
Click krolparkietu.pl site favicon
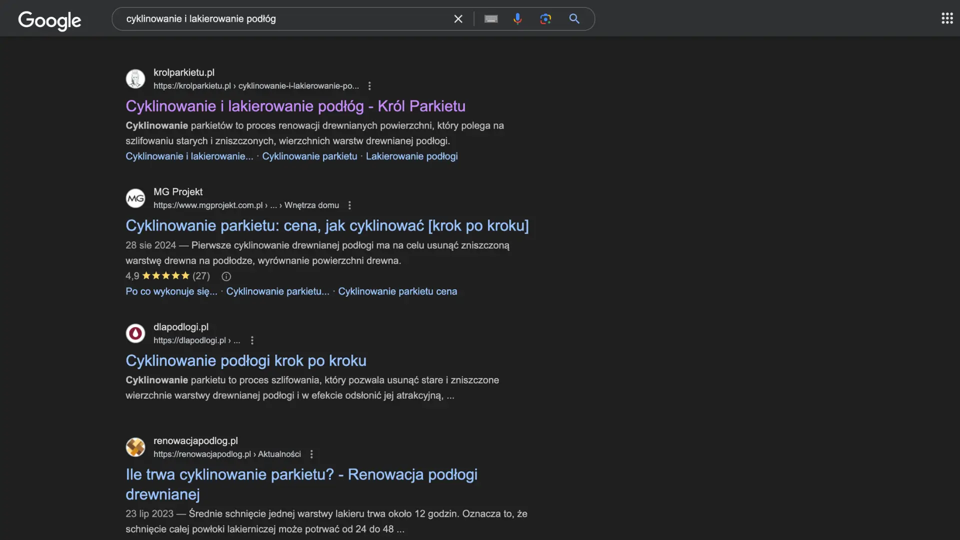coord(135,79)
